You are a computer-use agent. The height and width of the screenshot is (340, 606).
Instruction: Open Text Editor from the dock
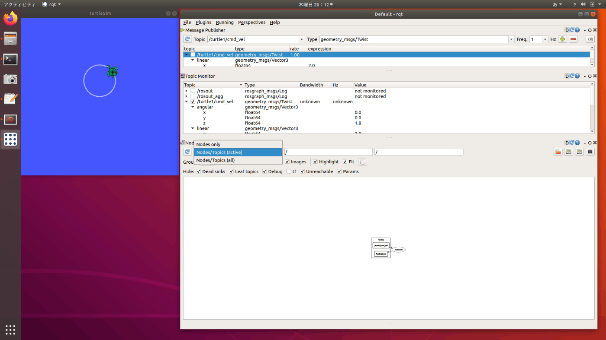click(x=10, y=99)
